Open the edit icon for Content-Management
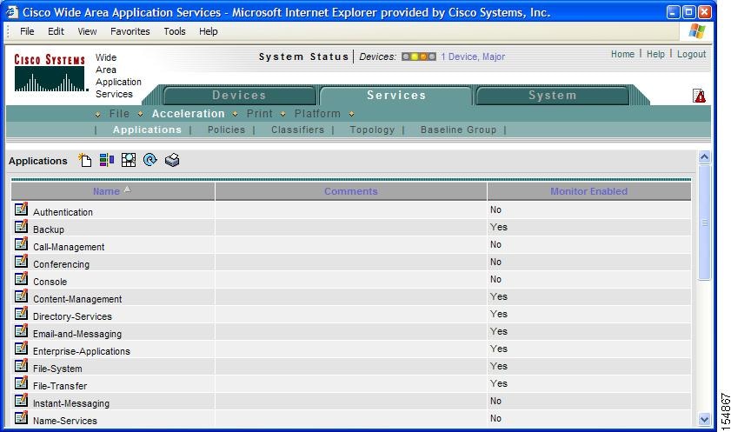 point(21,296)
